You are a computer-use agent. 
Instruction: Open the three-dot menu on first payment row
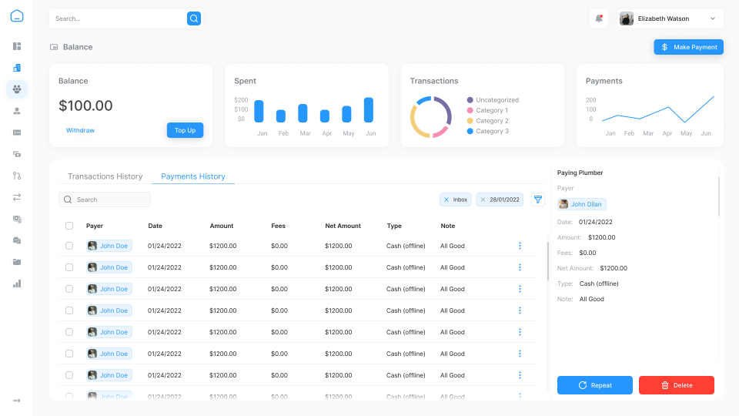point(520,246)
